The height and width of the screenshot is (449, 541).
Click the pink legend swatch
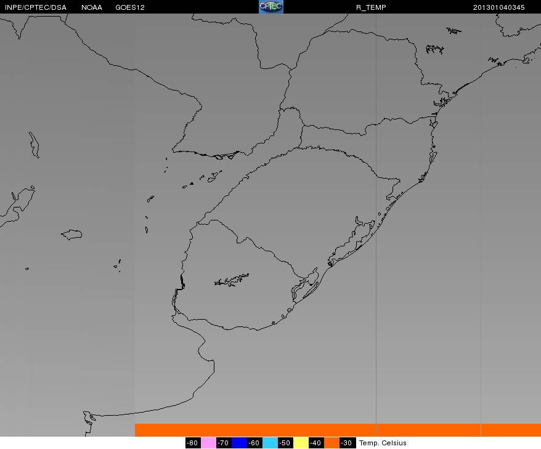click(208, 443)
